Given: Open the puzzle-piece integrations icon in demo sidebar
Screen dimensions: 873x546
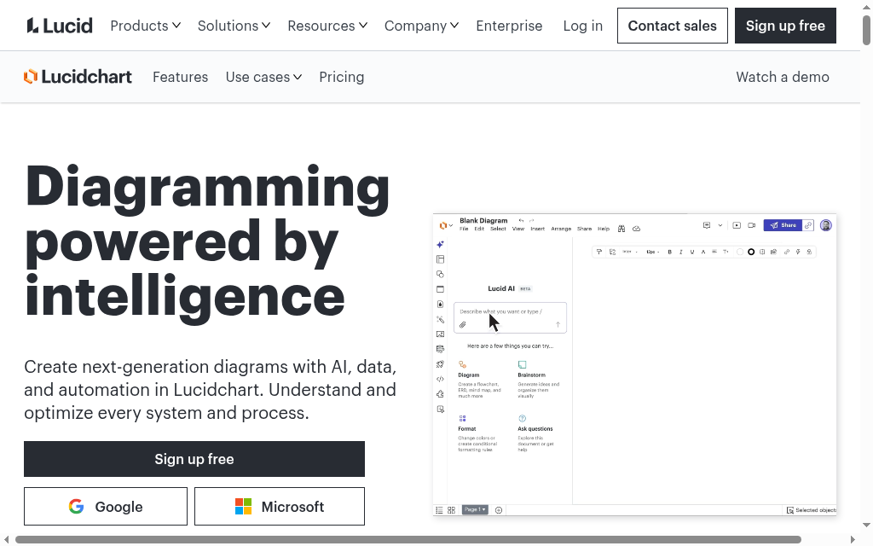Looking at the screenshot, I should coord(441,394).
